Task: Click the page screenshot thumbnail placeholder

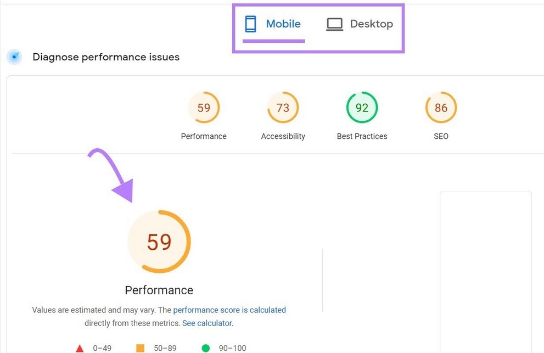Action: (485, 272)
